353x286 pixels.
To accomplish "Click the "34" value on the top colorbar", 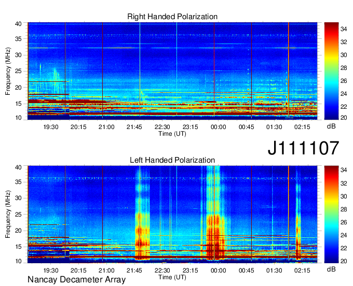I will point(344,29).
